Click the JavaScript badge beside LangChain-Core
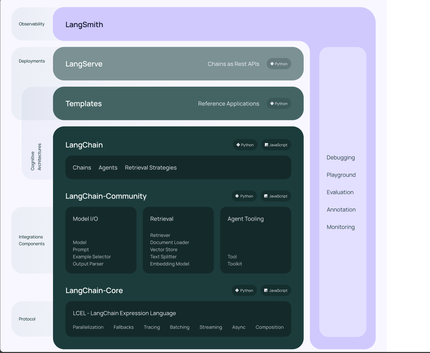This screenshot has width=430, height=353. (x=276, y=290)
